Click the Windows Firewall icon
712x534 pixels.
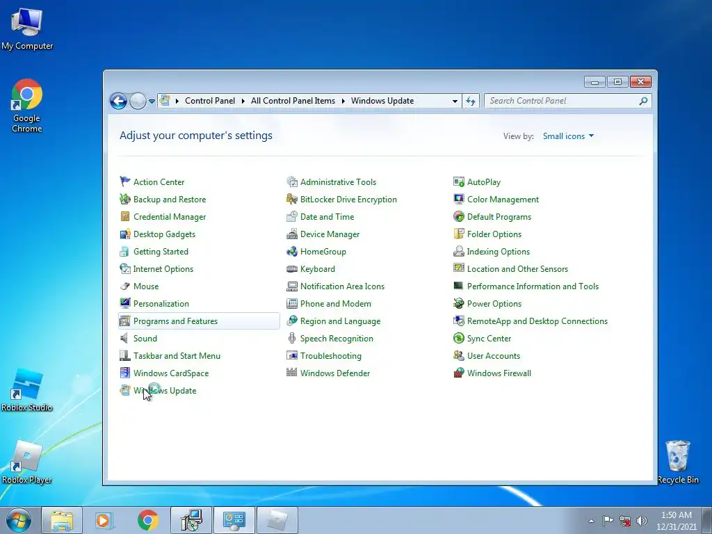point(459,373)
